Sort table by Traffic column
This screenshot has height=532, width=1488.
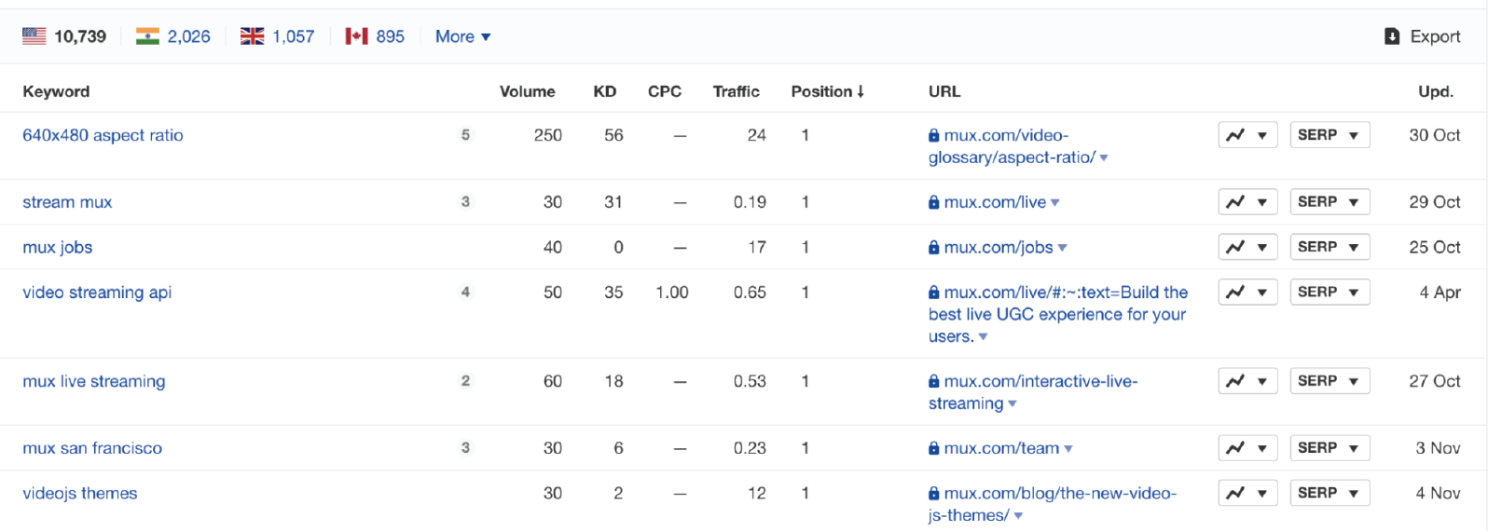(737, 91)
